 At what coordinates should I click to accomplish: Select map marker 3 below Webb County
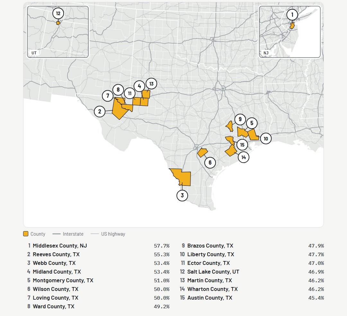tap(182, 195)
